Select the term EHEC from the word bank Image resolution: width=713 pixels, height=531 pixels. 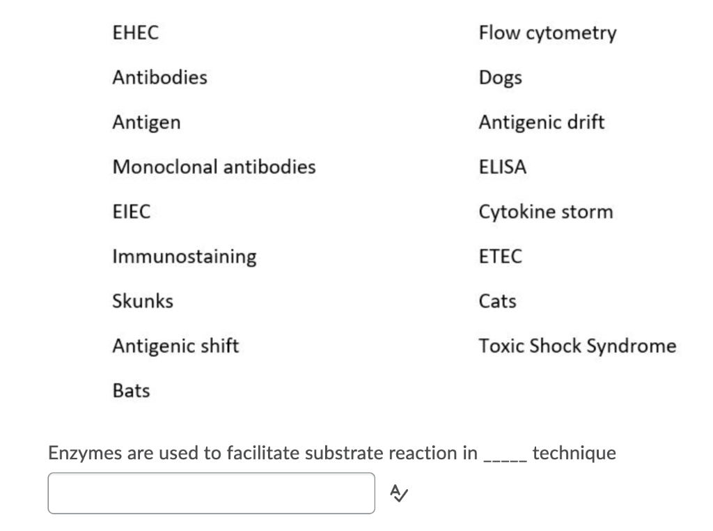click(x=136, y=32)
